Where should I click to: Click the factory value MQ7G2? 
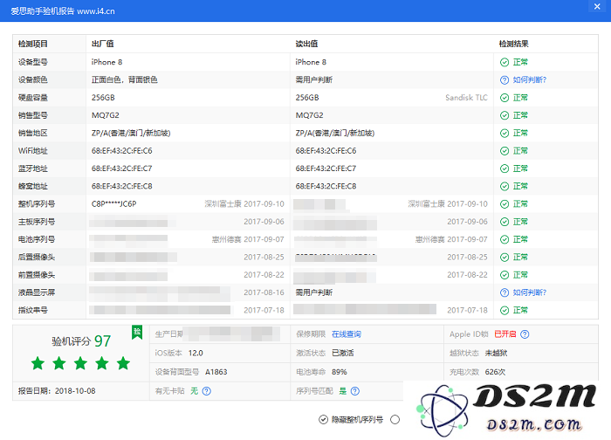click(x=106, y=115)
